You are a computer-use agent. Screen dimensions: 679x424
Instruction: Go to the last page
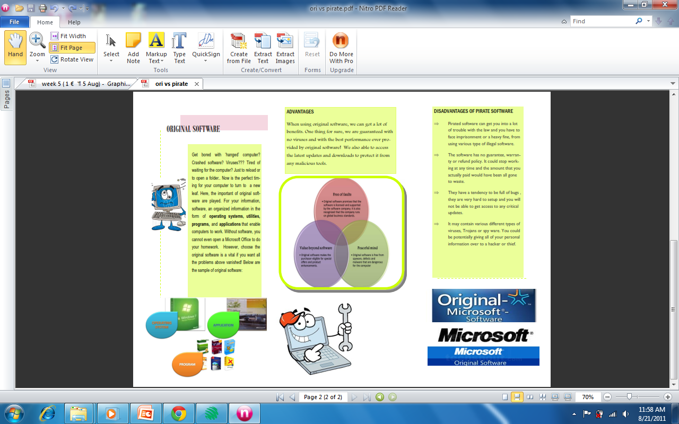pyautogui.click(x=367, y=397)
